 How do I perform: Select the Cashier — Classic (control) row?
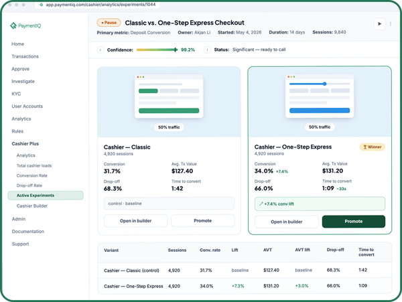coord(245,271)
